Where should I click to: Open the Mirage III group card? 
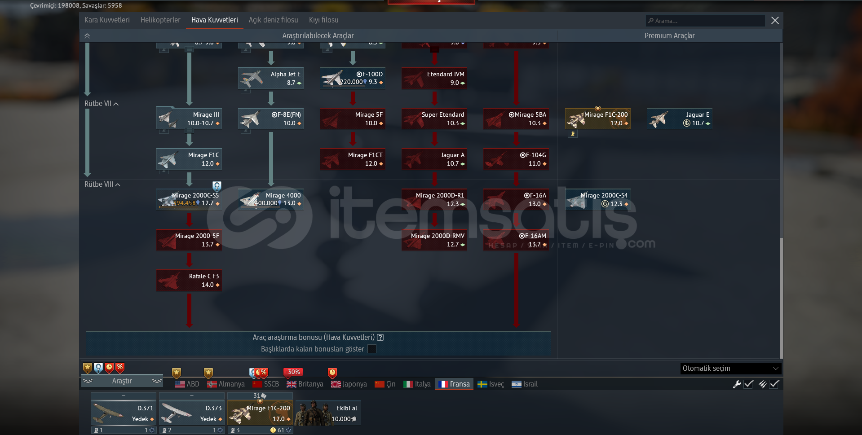pyautogui.click(x=189, y=119)
